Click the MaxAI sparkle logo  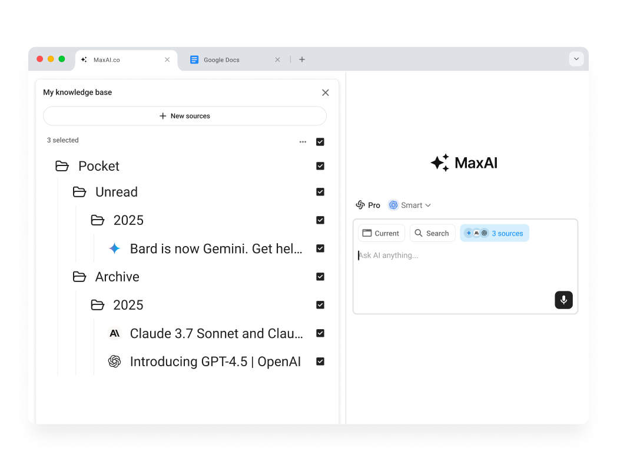(440, 162)
